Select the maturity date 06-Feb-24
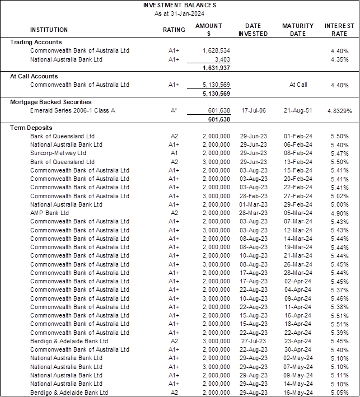Screen dimensions: 360x397 click(298, 144)
